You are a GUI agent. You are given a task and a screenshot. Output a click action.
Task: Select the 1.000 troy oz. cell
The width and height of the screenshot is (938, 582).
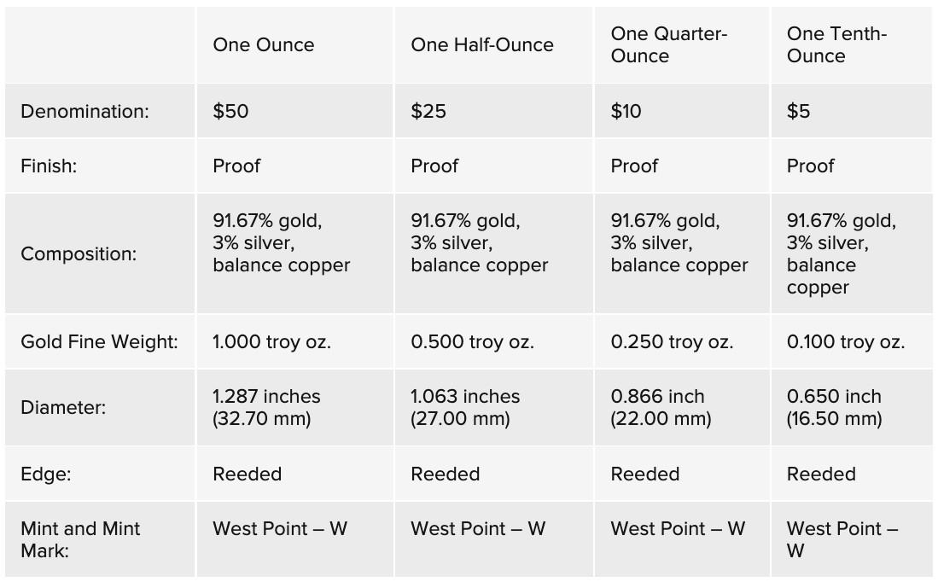point(271,342)
